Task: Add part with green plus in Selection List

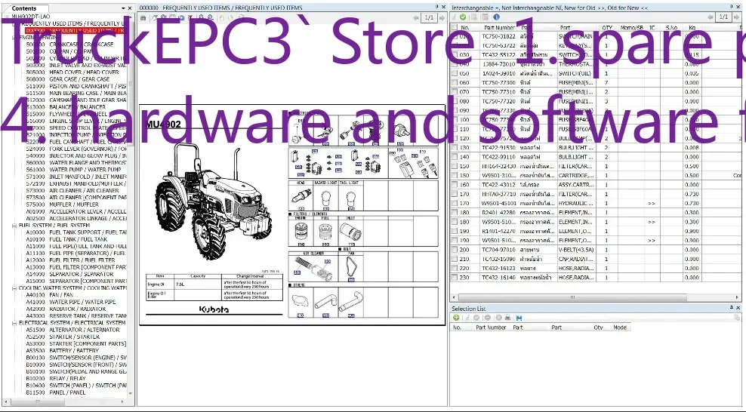Action: [x=456, y=318]
